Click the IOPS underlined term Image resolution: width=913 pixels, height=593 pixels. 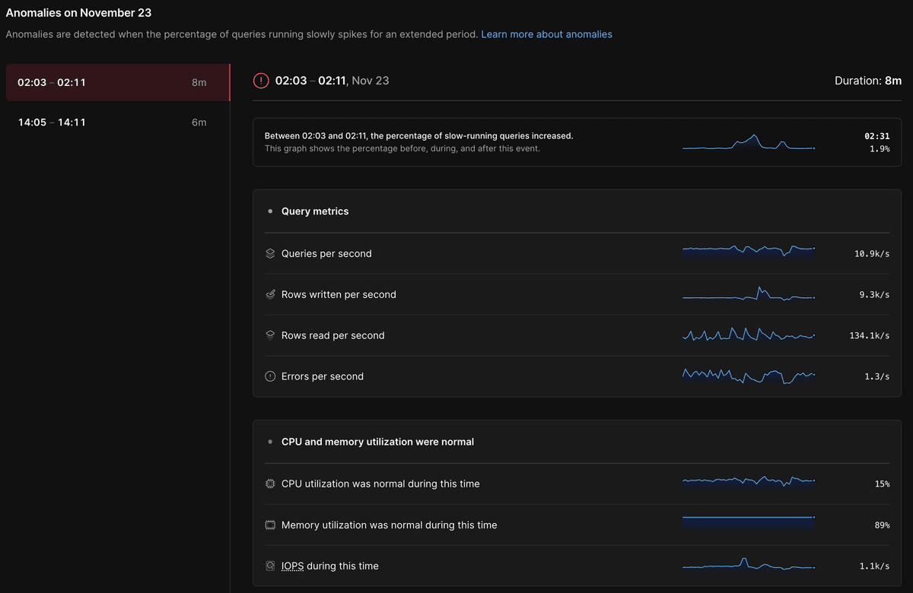point(292,566)
